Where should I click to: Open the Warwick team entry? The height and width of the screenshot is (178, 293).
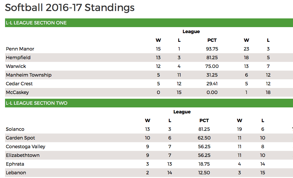pyautogui.click(x=16, y=66)
